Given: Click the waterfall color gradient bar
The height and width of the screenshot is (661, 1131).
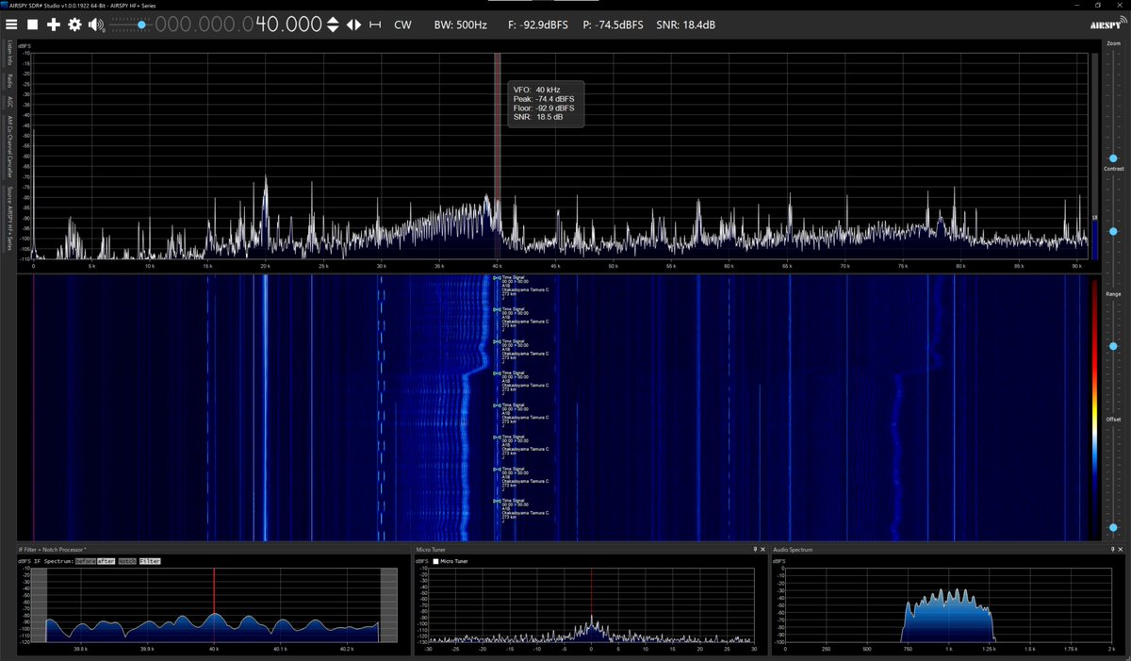Looking at the screenshot, I should (x=1094, y=407).
